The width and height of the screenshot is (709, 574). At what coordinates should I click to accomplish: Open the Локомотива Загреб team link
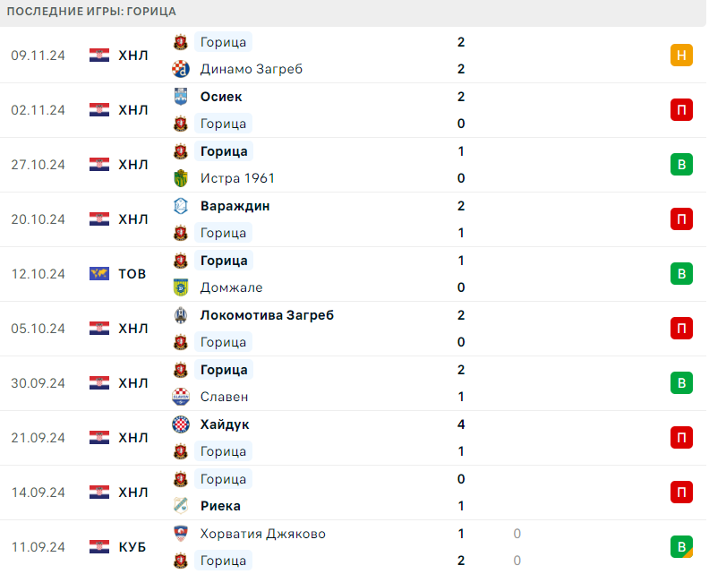[x=267, y=315]
